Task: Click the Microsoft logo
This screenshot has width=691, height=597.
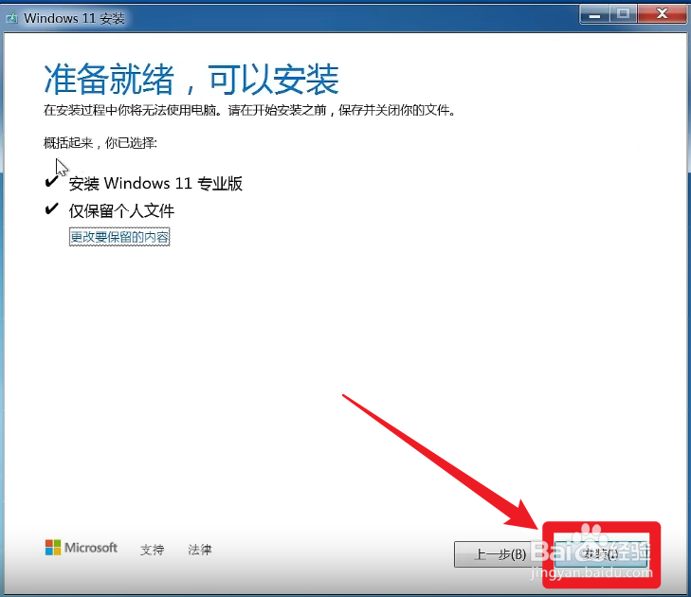Action: pos(82,548)
